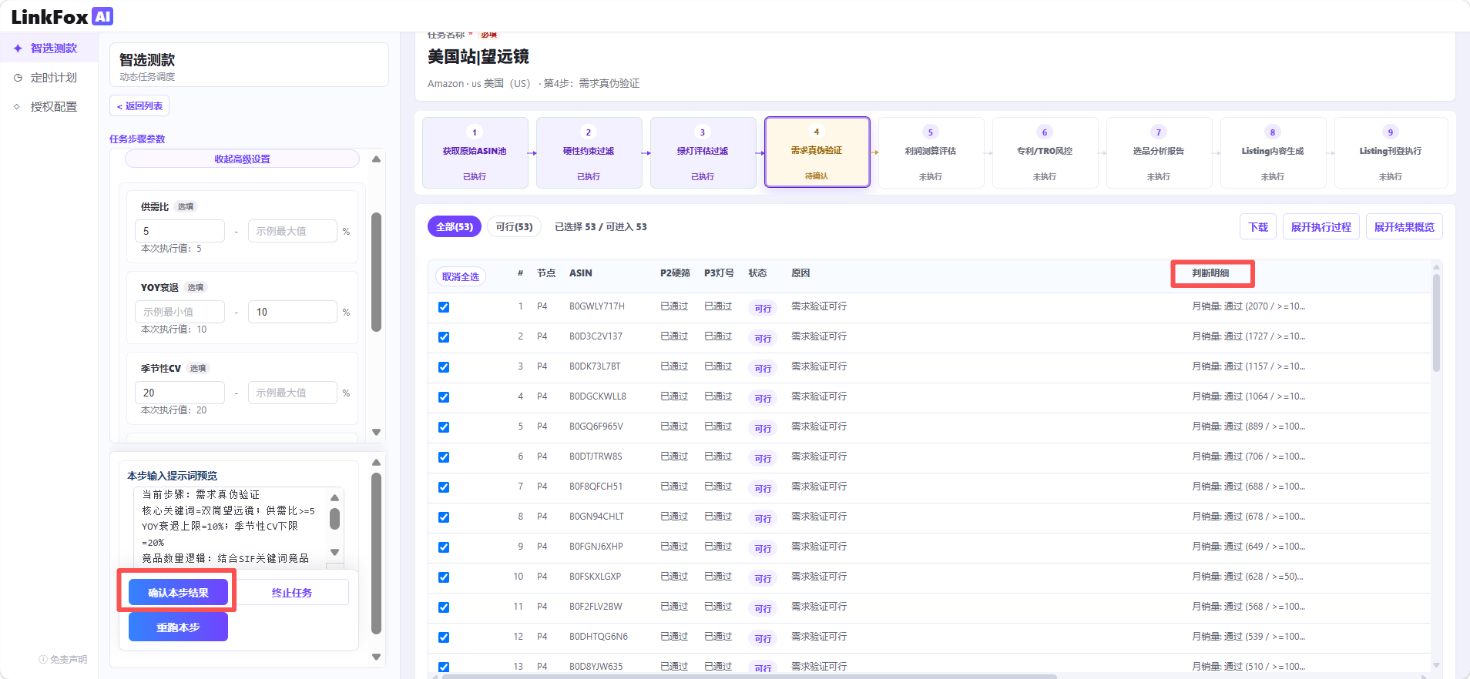1470x679 pixels.
Task: Deselect all rows with 取消全选
Action: click(460, 276)
